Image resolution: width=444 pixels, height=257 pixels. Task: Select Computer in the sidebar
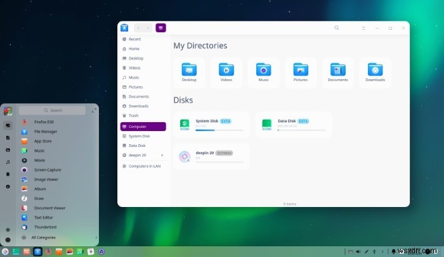click(143, 127)
